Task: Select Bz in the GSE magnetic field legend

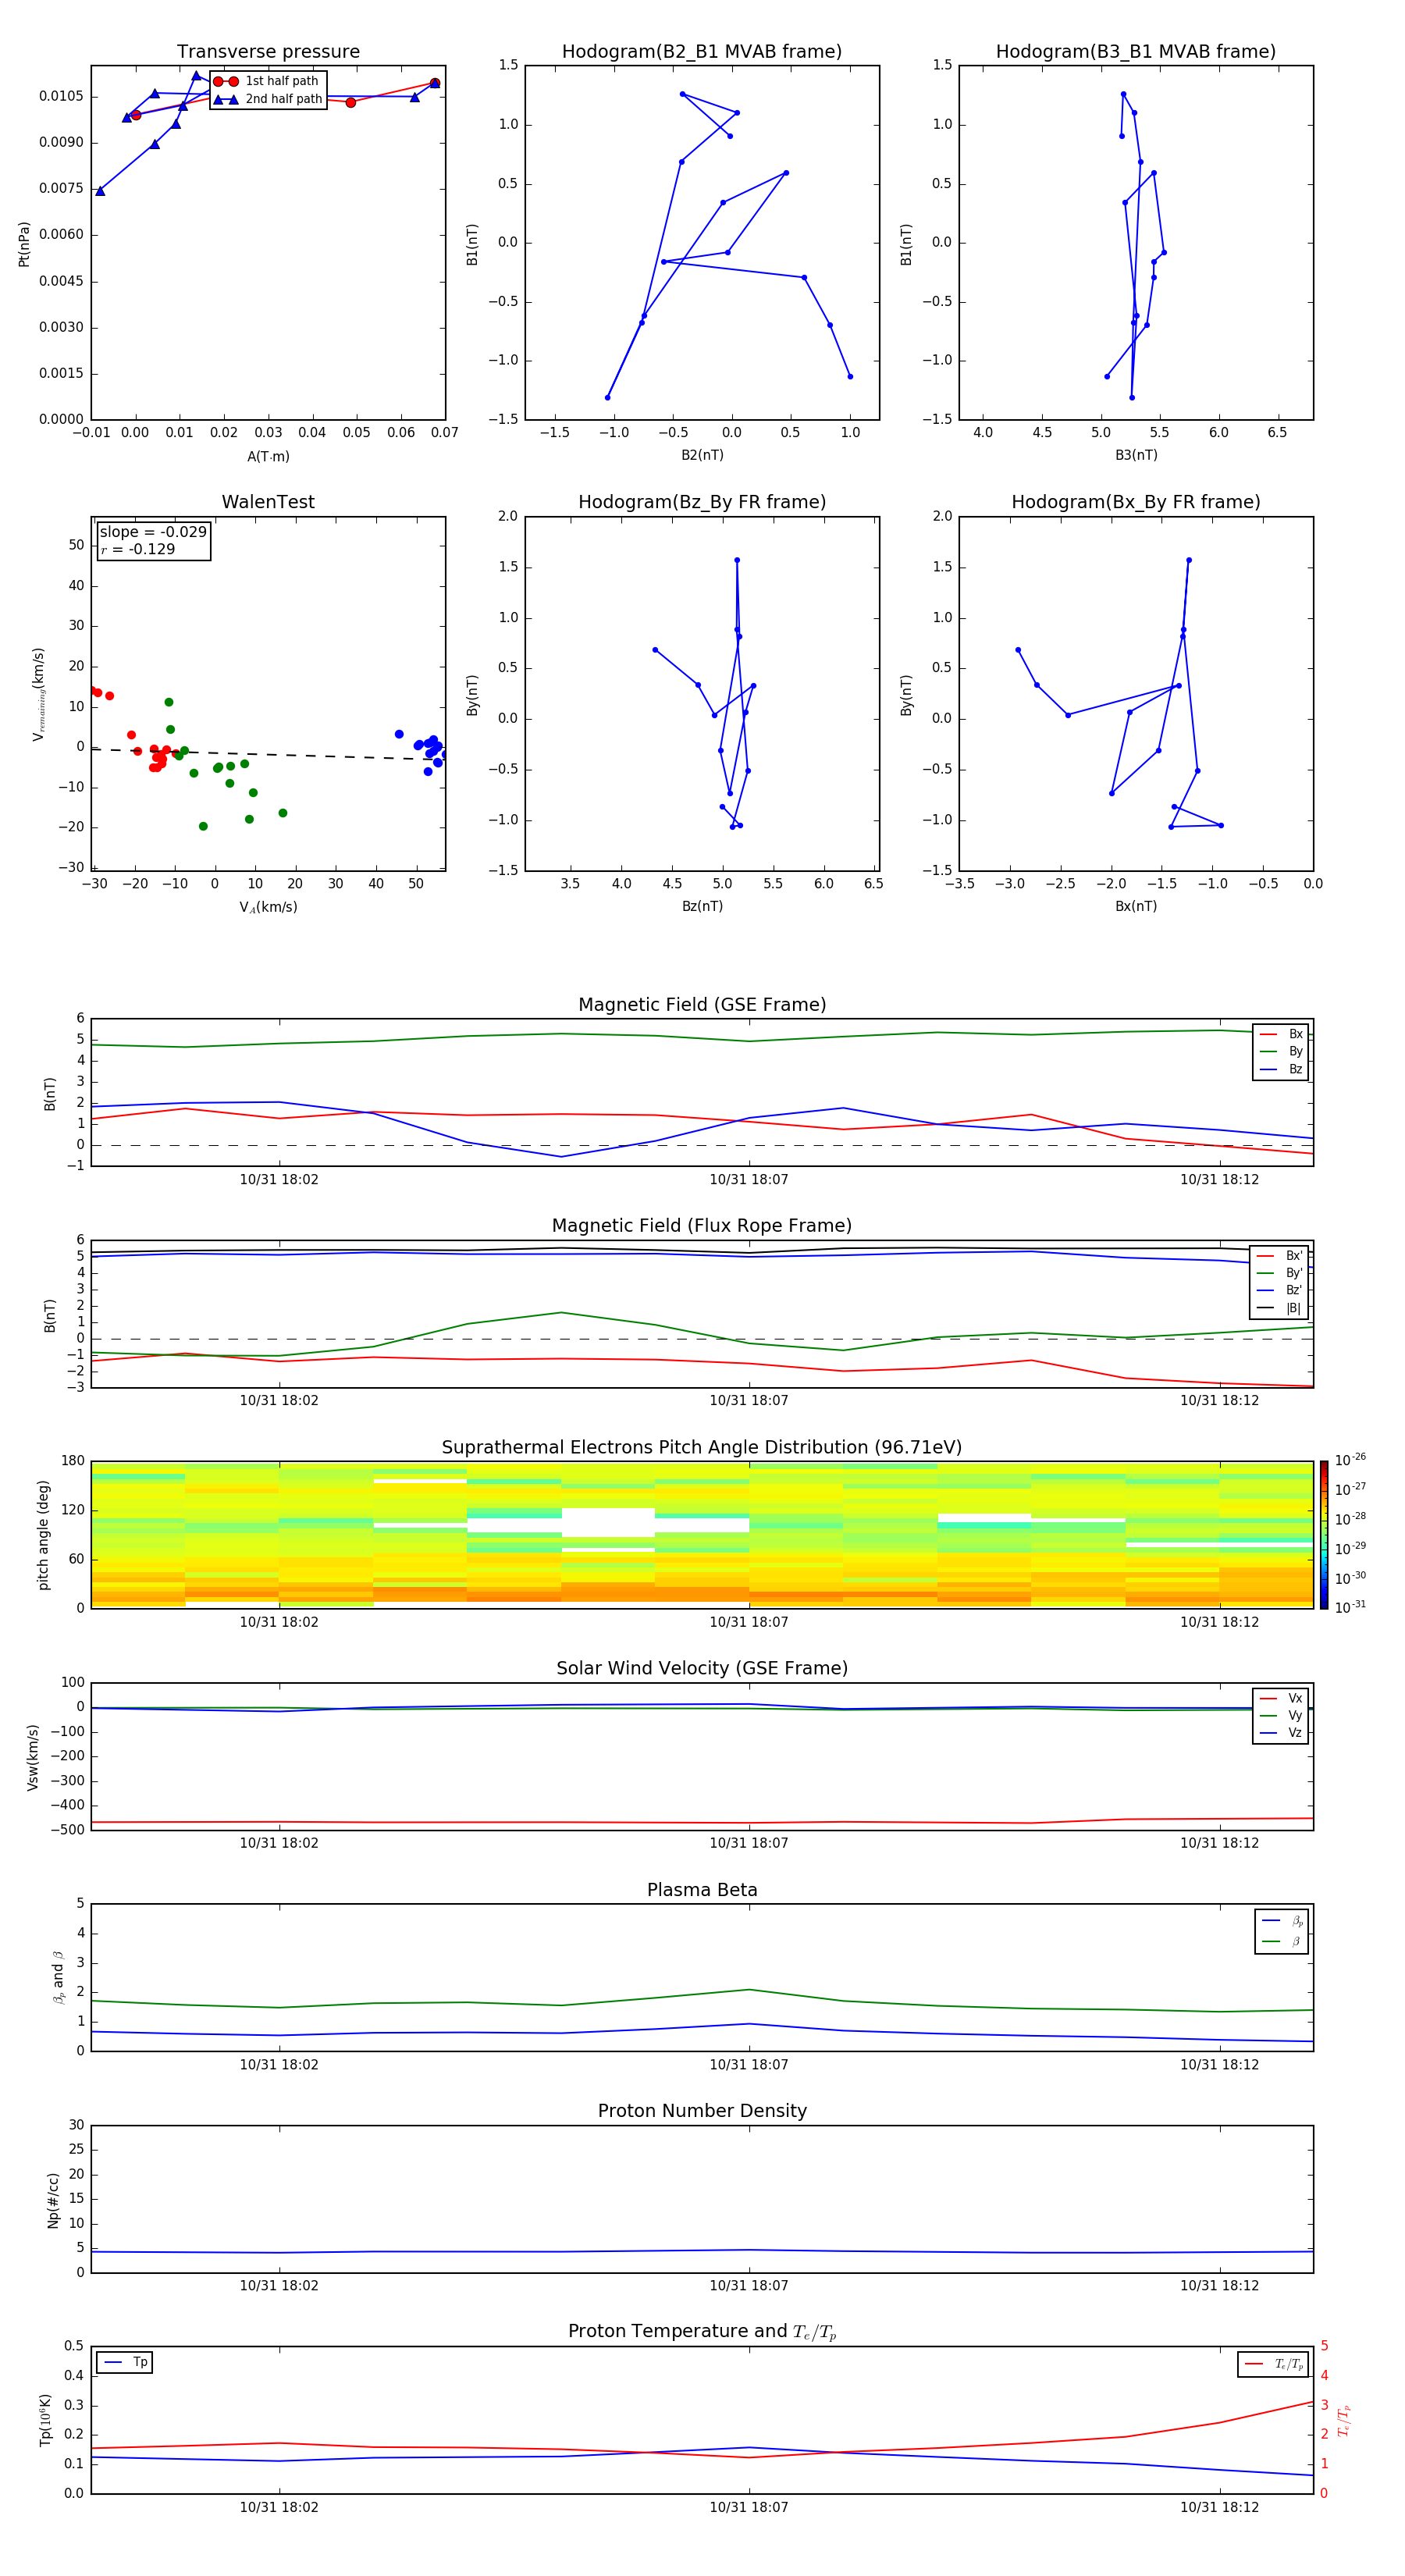Action: coord(1282,1069)
